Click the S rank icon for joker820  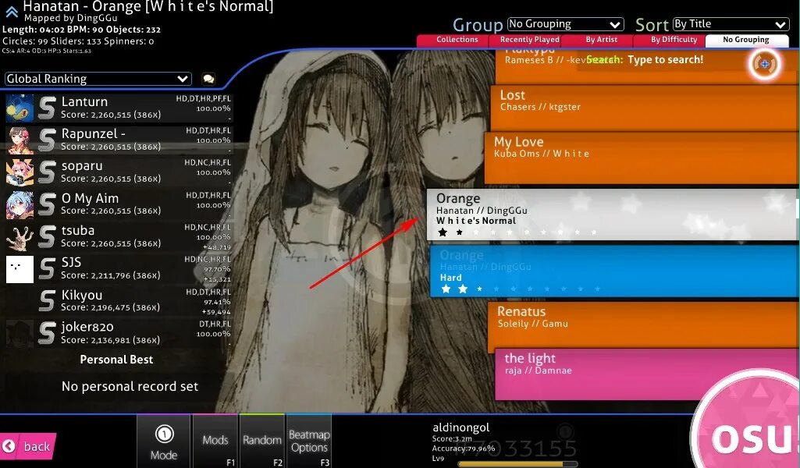pos(47,333)
